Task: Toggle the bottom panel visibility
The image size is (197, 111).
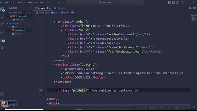Action: point(174,2)
